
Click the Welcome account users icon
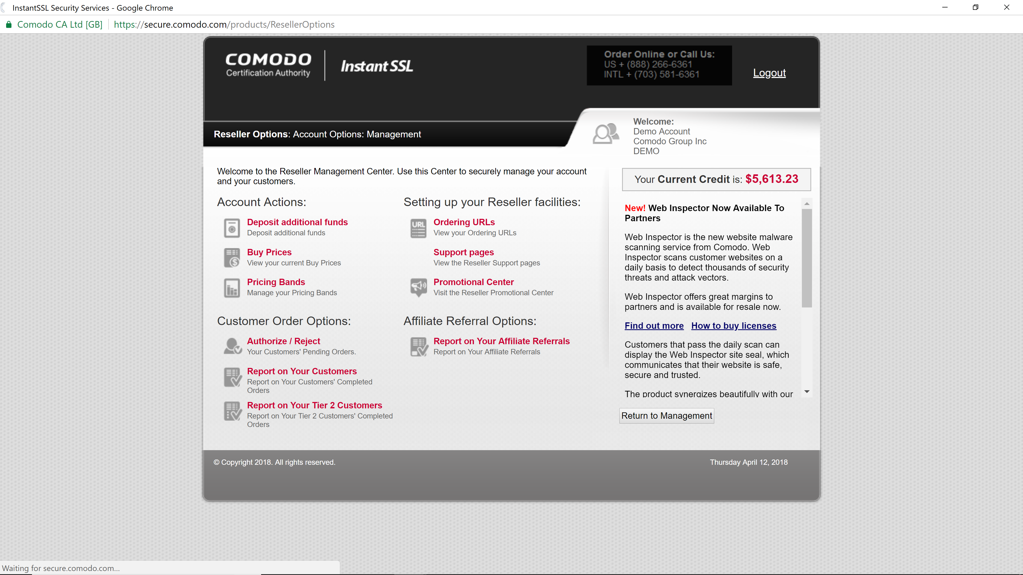pyautogui.click(x=606, y=134)
